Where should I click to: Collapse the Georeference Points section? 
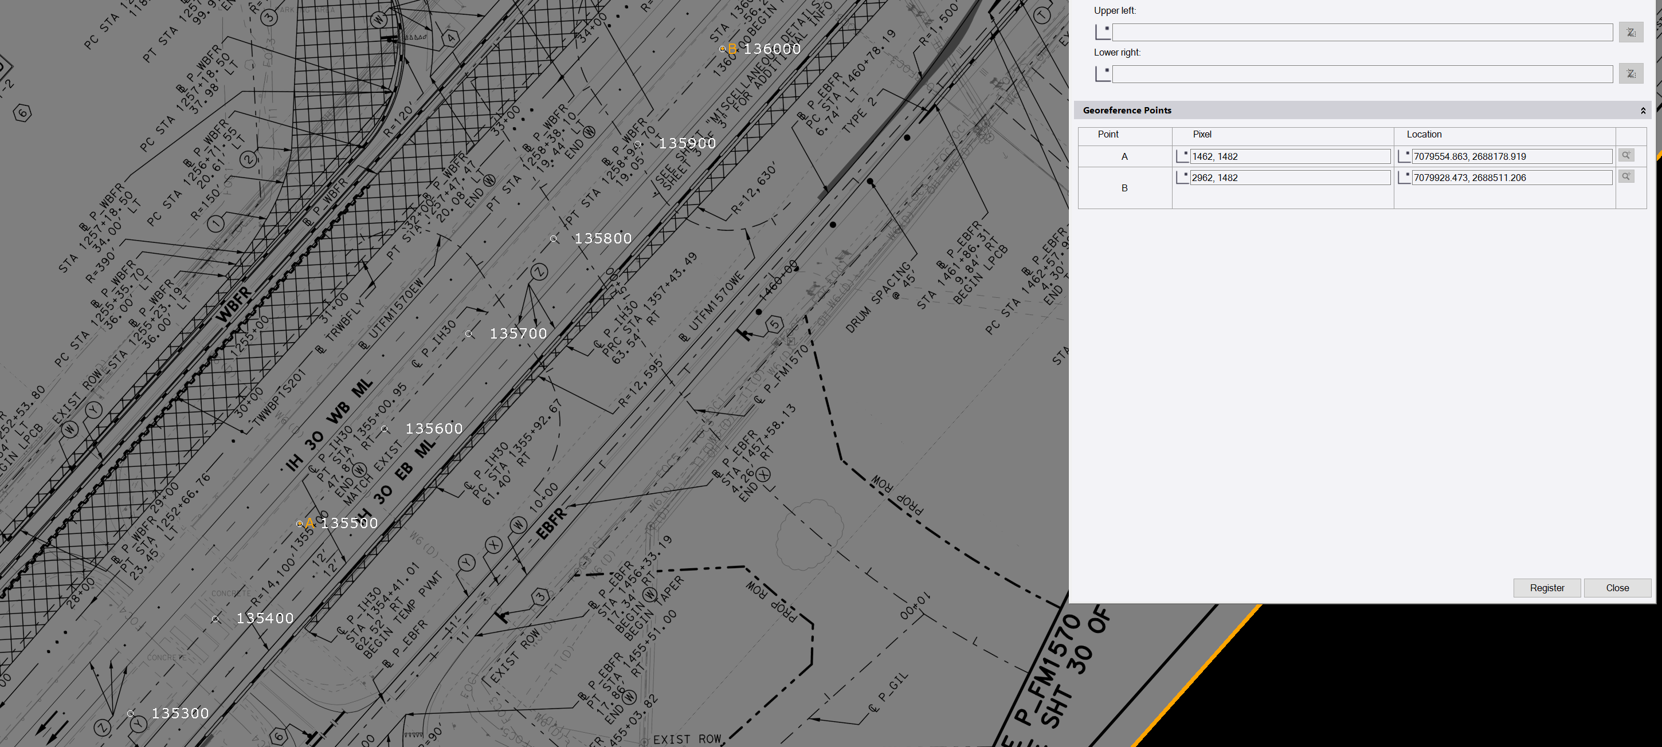1643,111
